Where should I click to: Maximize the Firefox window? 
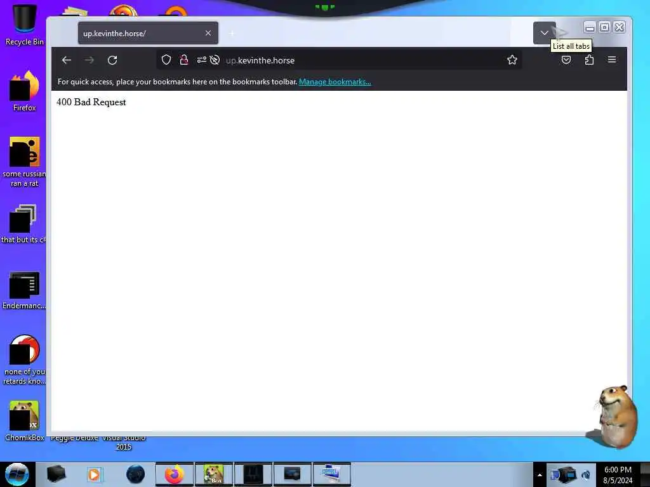coord(604,27)
